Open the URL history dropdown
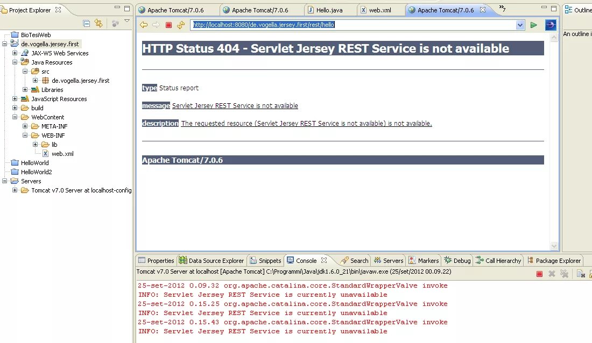592x343 pixels. coord(520,25)
